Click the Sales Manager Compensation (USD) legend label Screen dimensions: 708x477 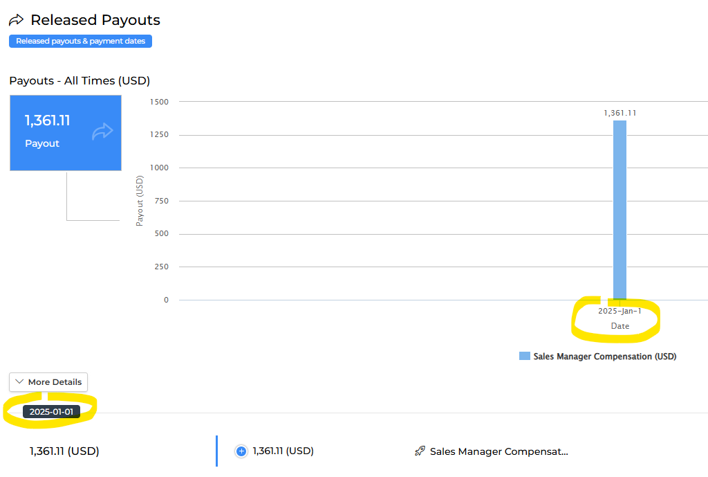click(x=604, y=357)
